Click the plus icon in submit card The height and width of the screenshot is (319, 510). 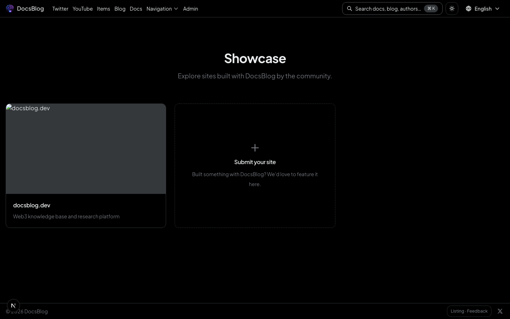pyautogui.click(x=255, y=148)
